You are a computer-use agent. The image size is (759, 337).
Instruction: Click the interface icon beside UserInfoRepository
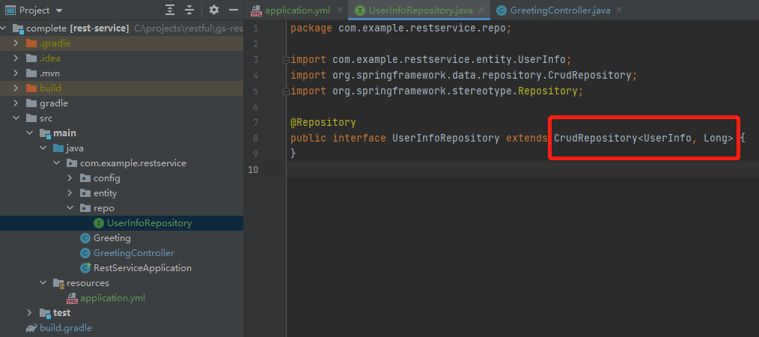[x=99, y=223]
